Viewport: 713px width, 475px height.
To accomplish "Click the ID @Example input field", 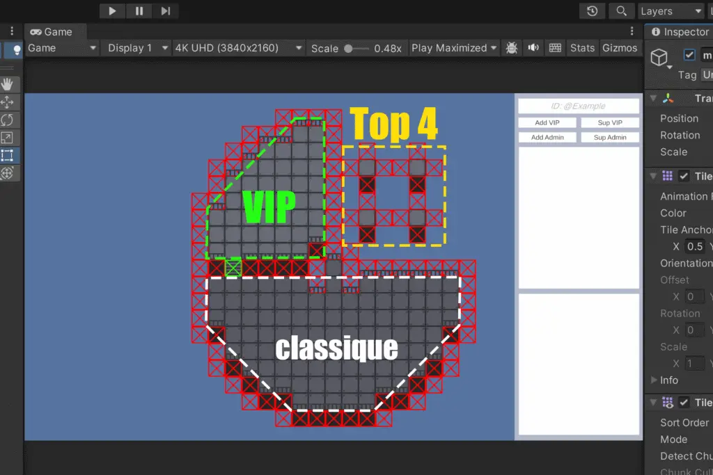I will [578, 106].
